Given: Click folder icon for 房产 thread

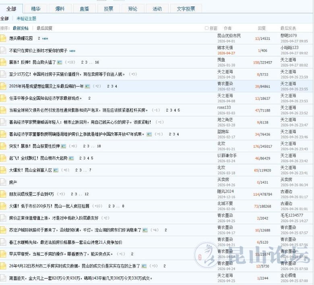Looking at the screenshot, I should pyautogui.click(x=3, y=182).
